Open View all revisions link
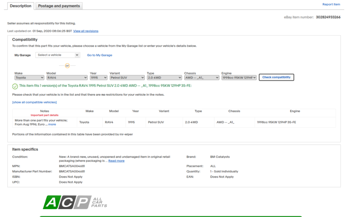The width and height of the screenshot is (347, 217). (x=85, y=31)
